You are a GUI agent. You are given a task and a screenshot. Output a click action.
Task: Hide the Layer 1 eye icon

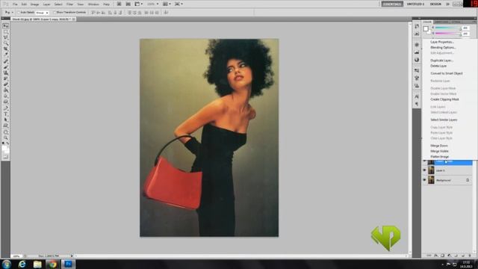424,170
